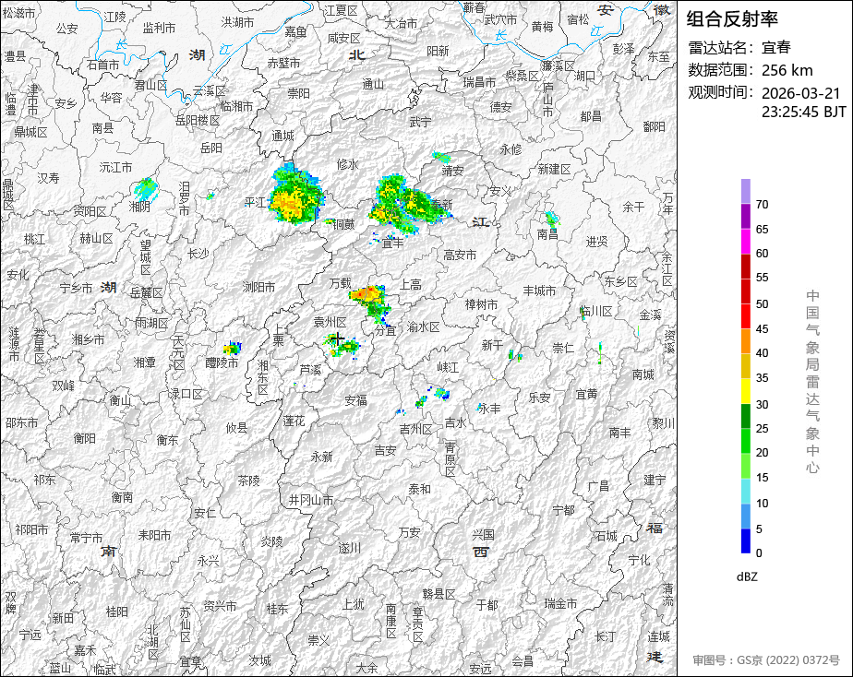Click the legend value 35
Image resolution: width=853 pixels, height=677 pixels.
pos(763,377)
